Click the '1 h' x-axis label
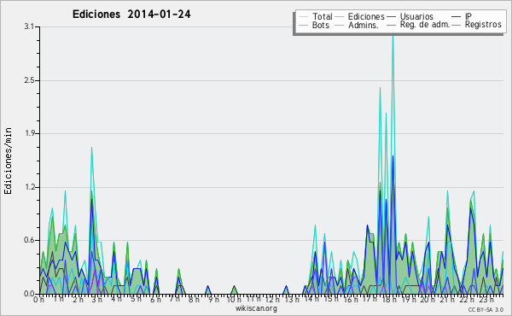 pyautogui.click(x=58, y=300)
